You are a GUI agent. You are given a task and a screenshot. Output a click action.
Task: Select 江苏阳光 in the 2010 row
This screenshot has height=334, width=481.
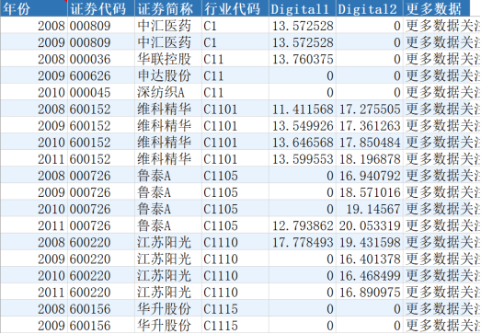click(168, 275)
